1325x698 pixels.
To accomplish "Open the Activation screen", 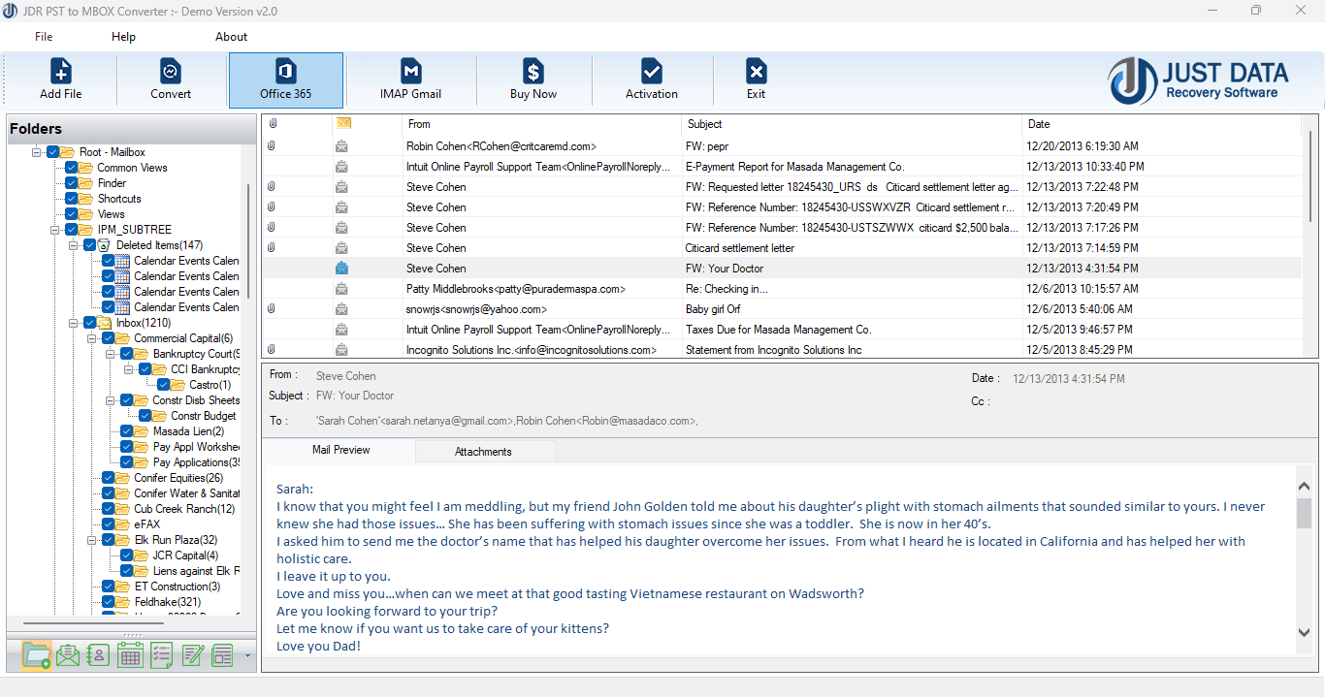I will [651, 79].
